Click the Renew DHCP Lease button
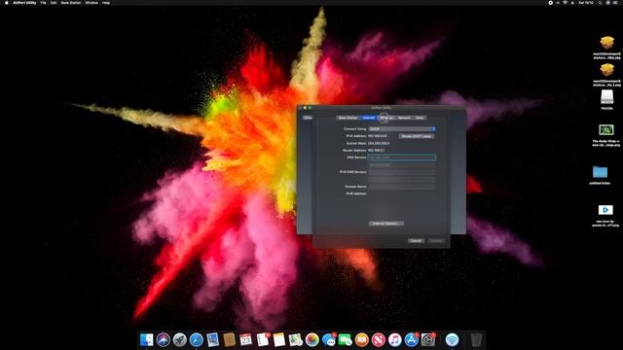The width and height of the screenshot is (623, 350). [417, 136]
